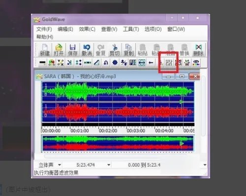Click the 00:01:00 time ruler label
Viewport: 246px width, 196px height.
pos(80,131)
